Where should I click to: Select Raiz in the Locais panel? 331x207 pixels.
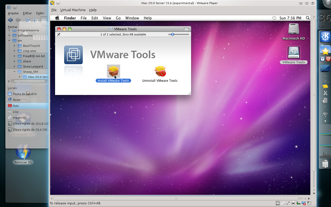(x=28, y=106)
